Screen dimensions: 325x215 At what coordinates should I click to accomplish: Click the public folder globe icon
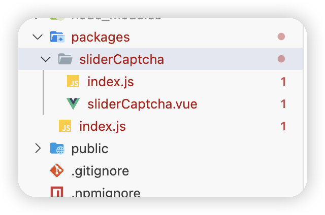point(56,149)
